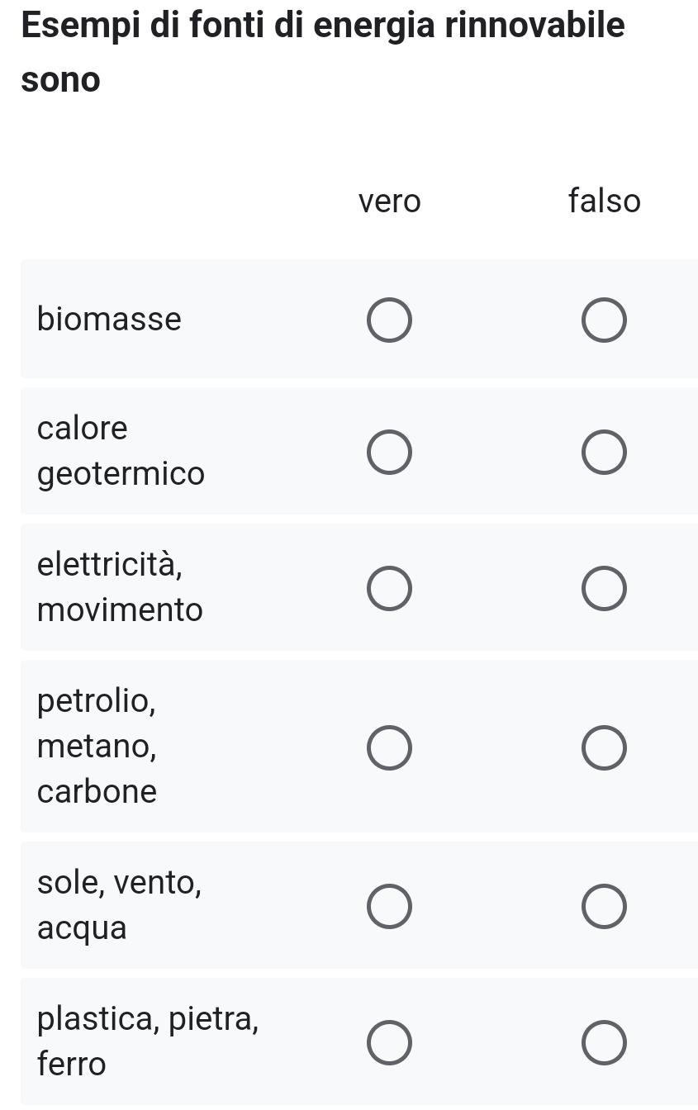Pick falso for sole, vento, acqua
This screenshot has width=698, height=1110.
(x=604, y=906)
